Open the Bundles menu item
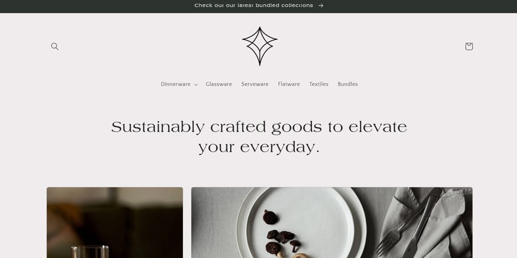Image resolution: width=517 pixels, height=258 pixels. coord(347,84)
